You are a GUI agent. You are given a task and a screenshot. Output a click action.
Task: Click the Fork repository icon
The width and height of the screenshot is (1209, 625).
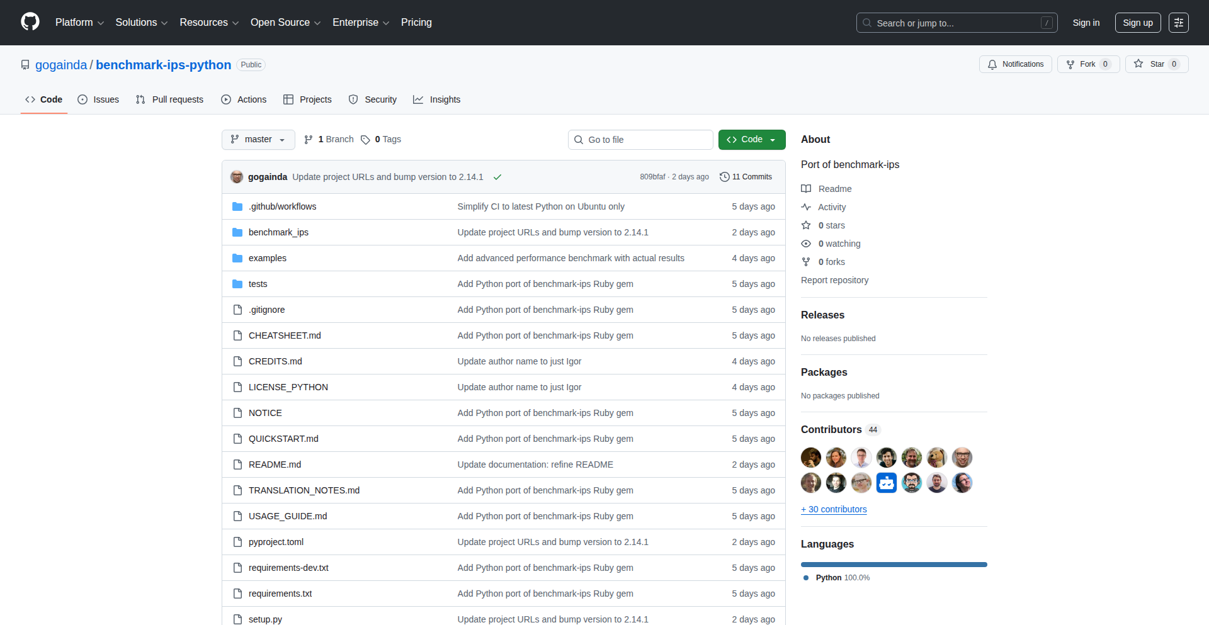click(x=1070, y=64)
